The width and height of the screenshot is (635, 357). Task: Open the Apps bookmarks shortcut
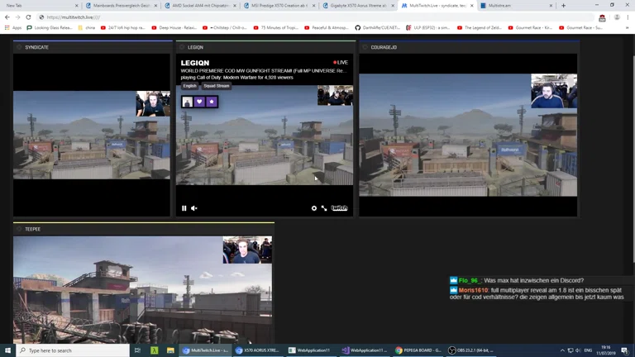coord(13,28)
